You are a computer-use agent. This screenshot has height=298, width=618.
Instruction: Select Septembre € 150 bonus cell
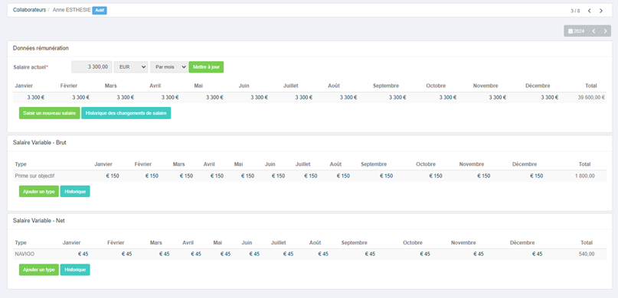coord(386,176)
